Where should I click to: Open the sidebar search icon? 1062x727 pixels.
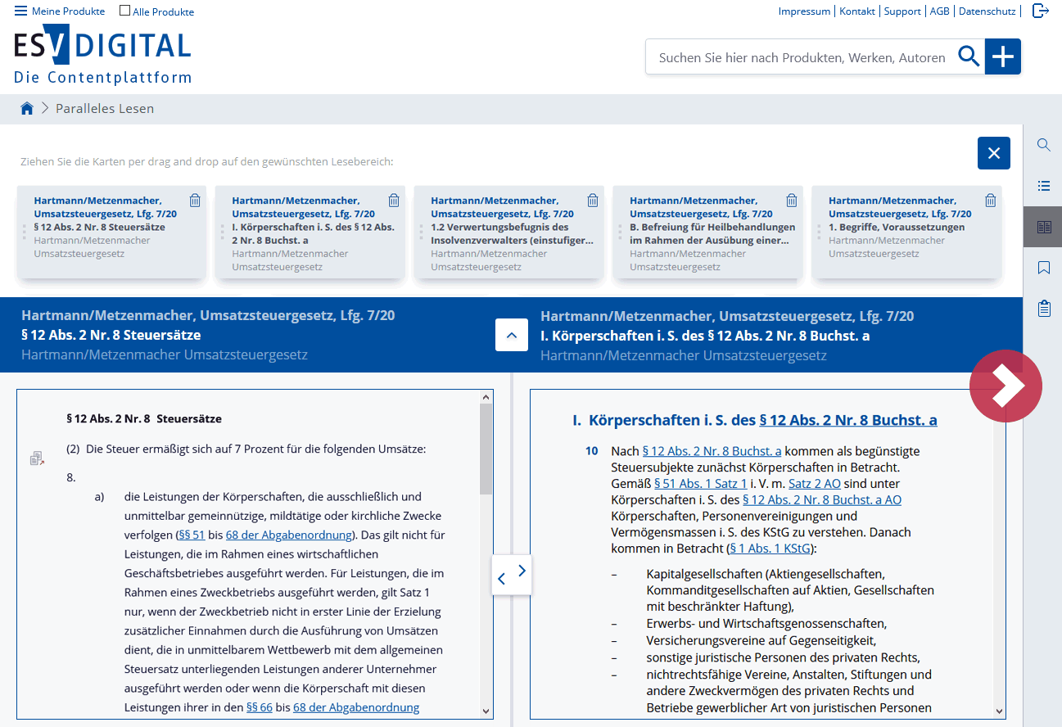tap(1044, 145)
